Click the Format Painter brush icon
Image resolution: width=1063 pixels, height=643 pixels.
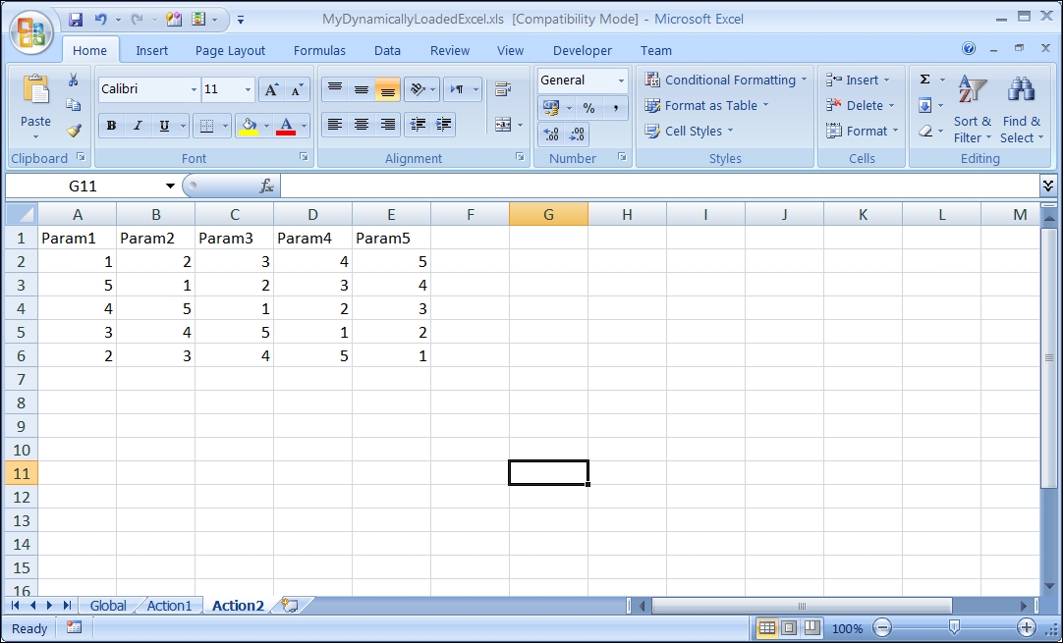click(x=74, y=131)
